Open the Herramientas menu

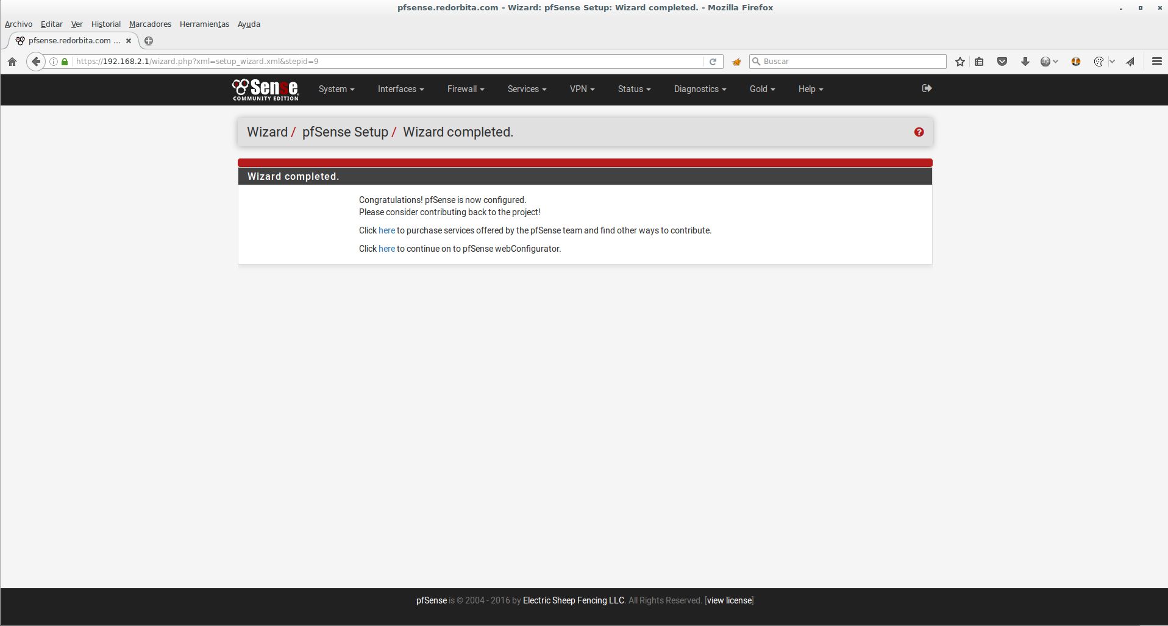click(x=204, y=24)
